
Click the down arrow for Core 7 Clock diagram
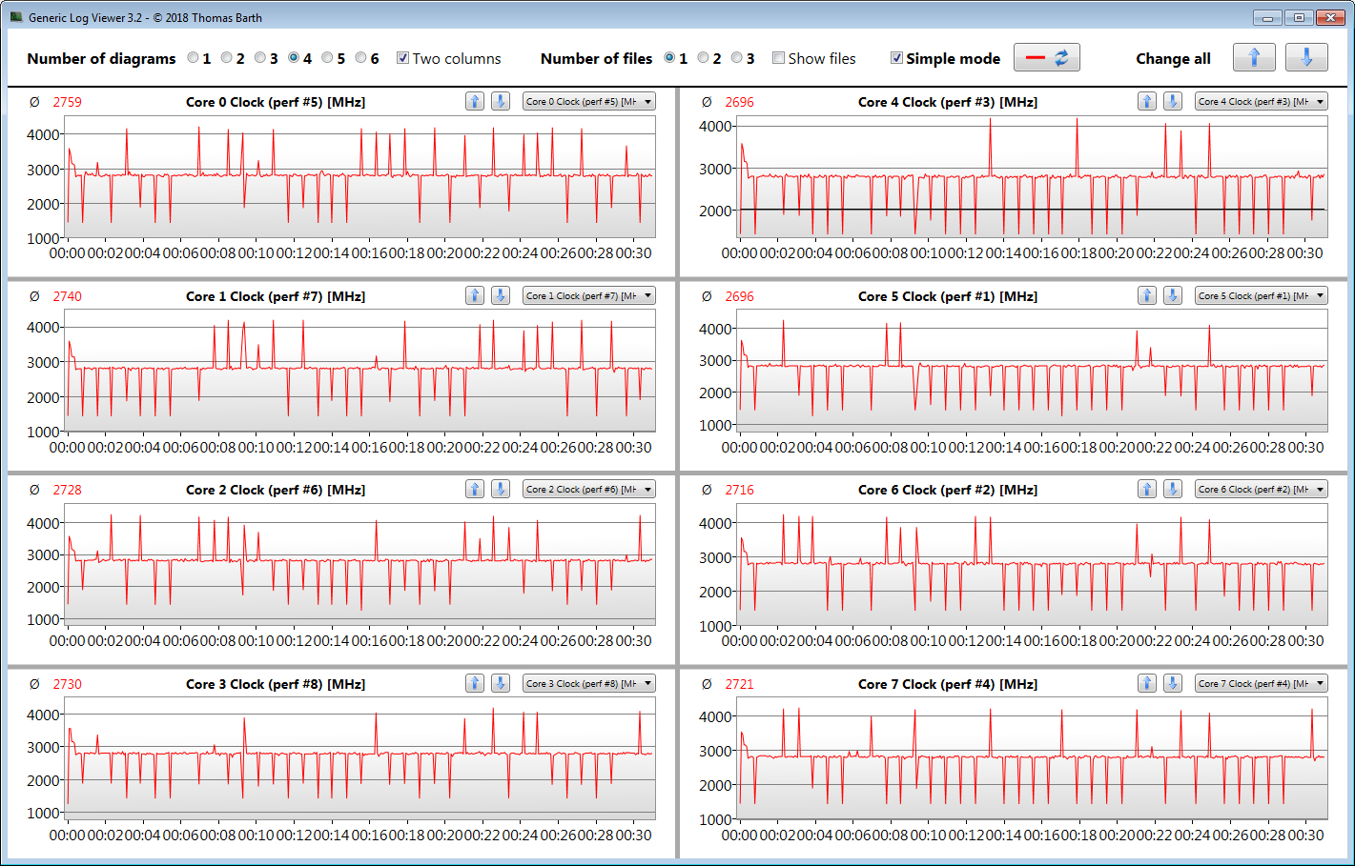[1172, 683]
